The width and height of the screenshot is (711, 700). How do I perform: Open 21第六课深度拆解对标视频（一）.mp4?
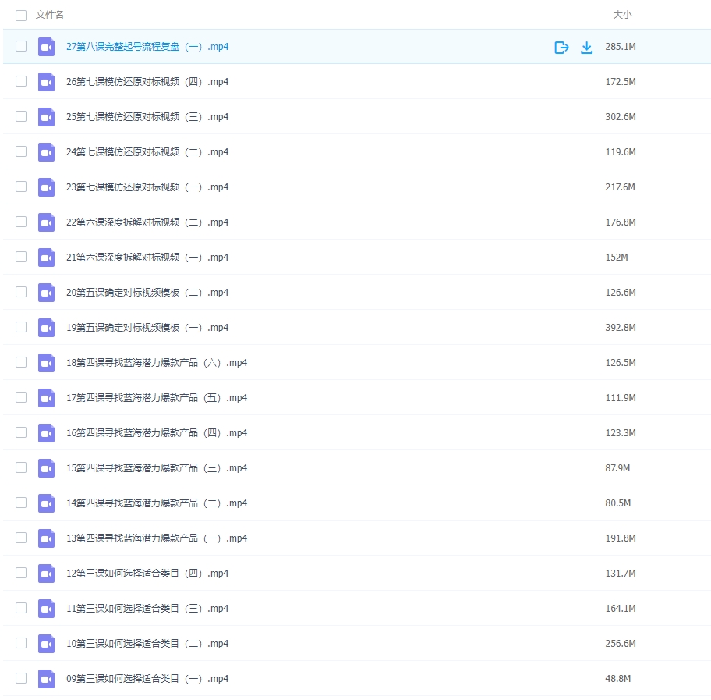pos(147,258)
